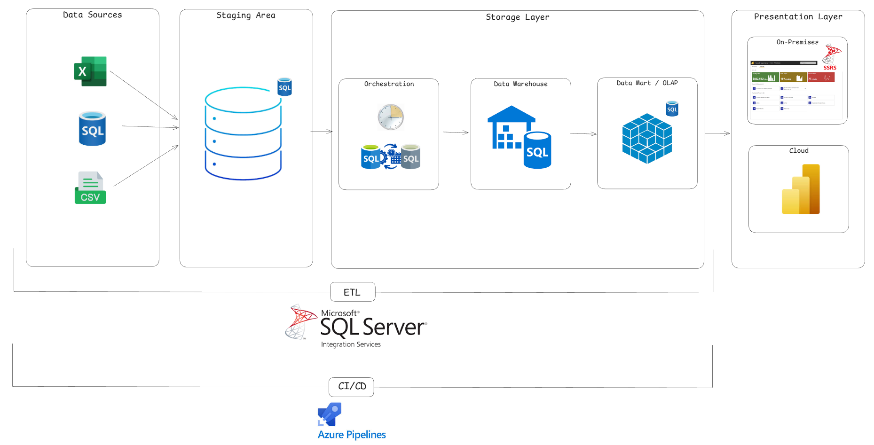874x445 pixels.
Task: Click the Data Mart / OLAP label
Action: click(647, 83)
